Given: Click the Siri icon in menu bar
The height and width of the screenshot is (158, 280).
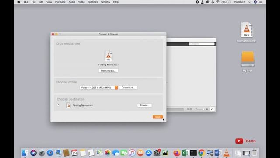Looking at the screenshot, I should (255, 2).
